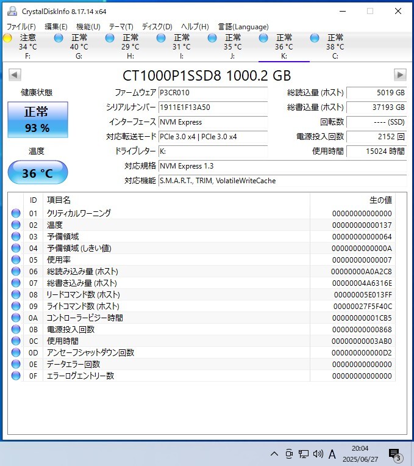Click the serial number field 1911E1F13A50
This screenshot has height=466, width=414.
coord(213,107)
